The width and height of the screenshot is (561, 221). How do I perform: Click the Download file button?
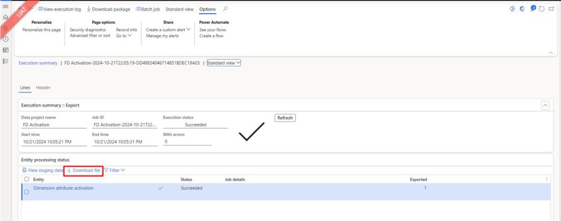[83, 171]
